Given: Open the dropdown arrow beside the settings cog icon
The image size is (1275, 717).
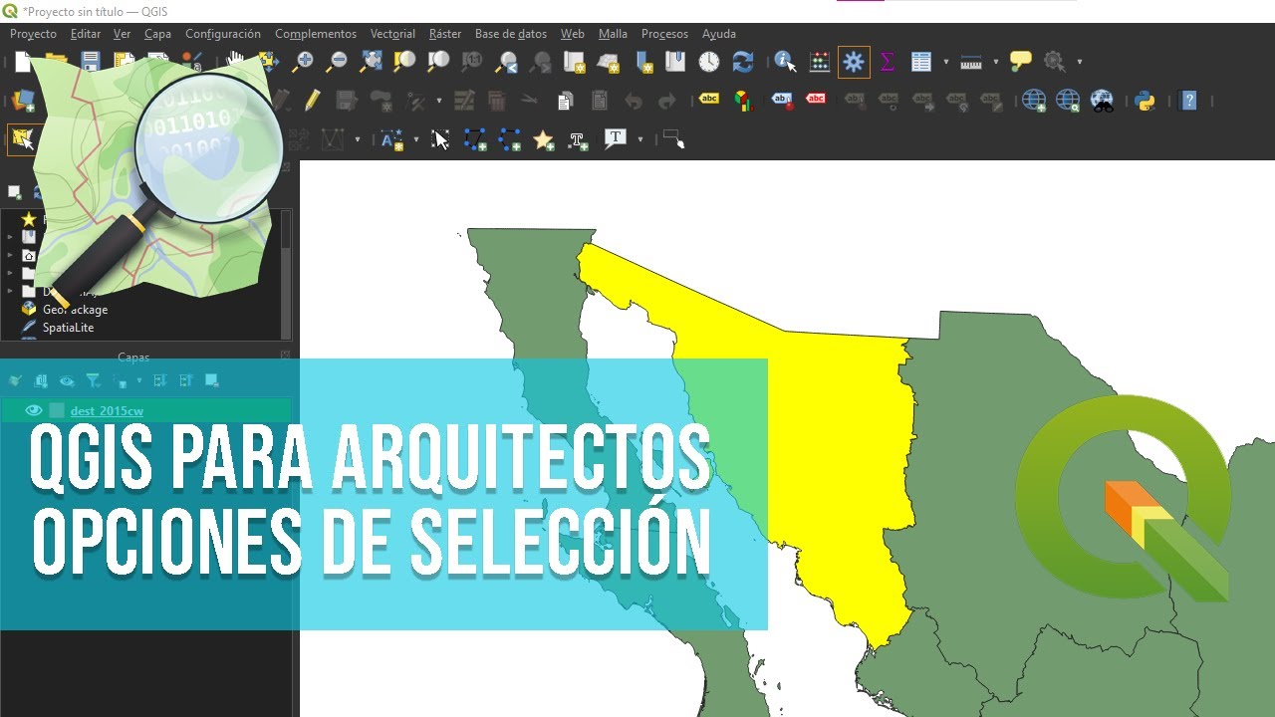Looking at the screenshot, I should [x=1079, y=62].
